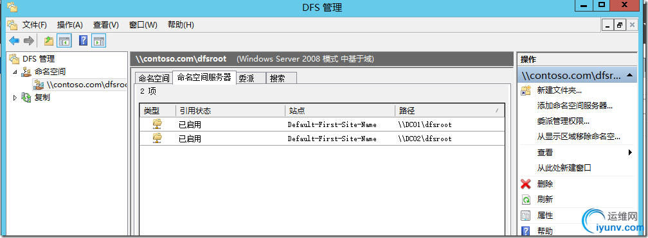Sort by the 路径 column header

tap(449, 110)
